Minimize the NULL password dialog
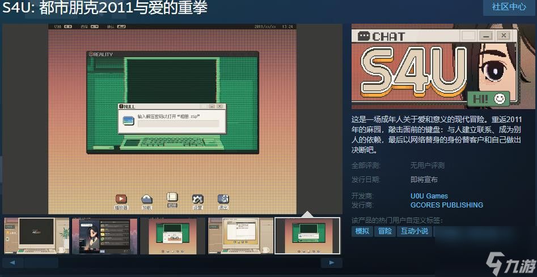The height and width of the screenshot is (277, 537). coord(212,106)
